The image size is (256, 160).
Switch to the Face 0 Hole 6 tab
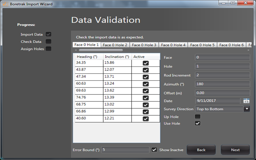click(x=231, y=45)
